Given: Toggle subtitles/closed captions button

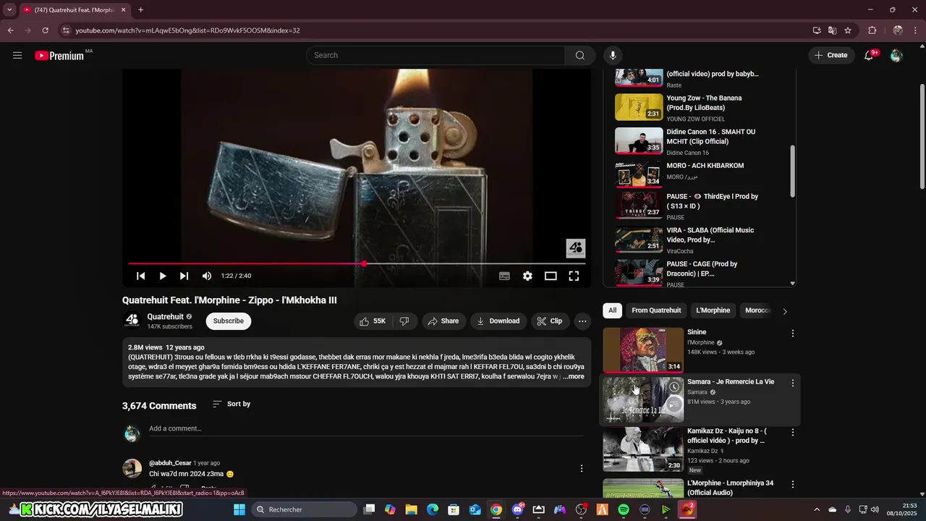Looking at the screenshot, I should [504, 276].
